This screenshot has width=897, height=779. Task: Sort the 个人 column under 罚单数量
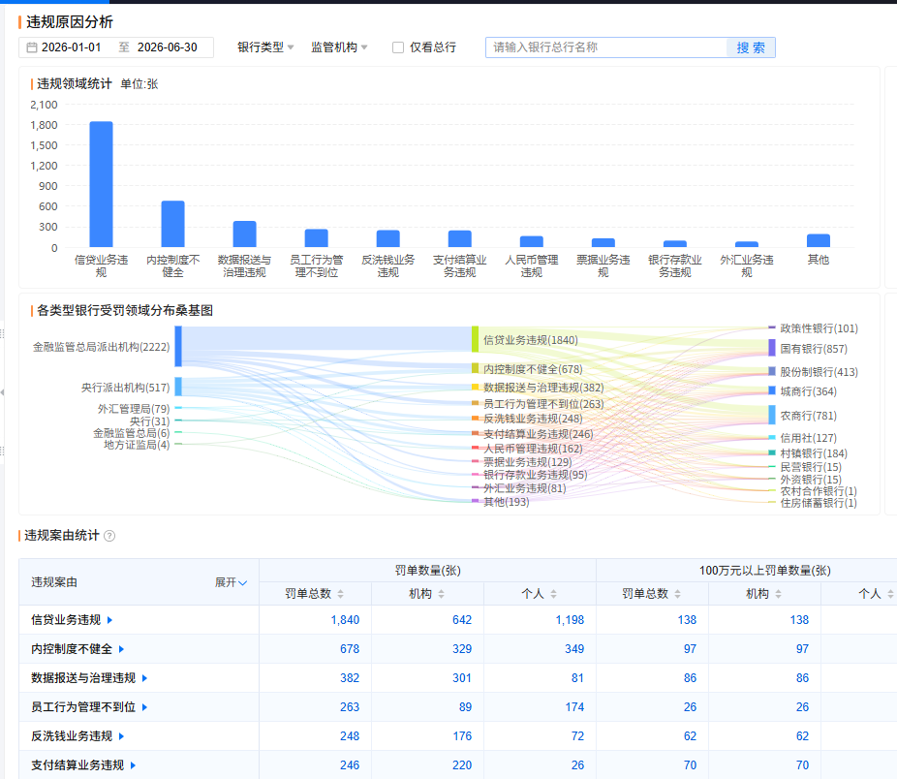(x=553, y=594)
